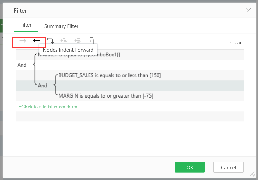Image resolution: width=258 pixels, height=180 pixels.
Task: Select the BUDGET_SALES less than 150 condition
Action: pyautogui.click(x=110, y=75)
